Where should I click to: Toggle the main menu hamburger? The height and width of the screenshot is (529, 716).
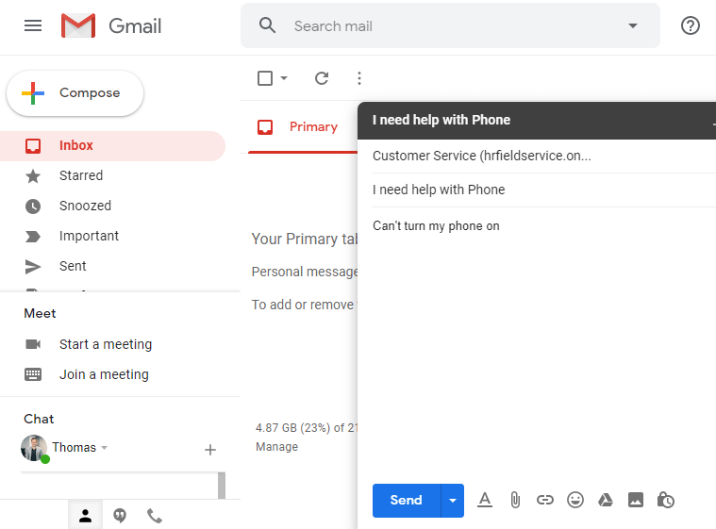tap(33, 25)
